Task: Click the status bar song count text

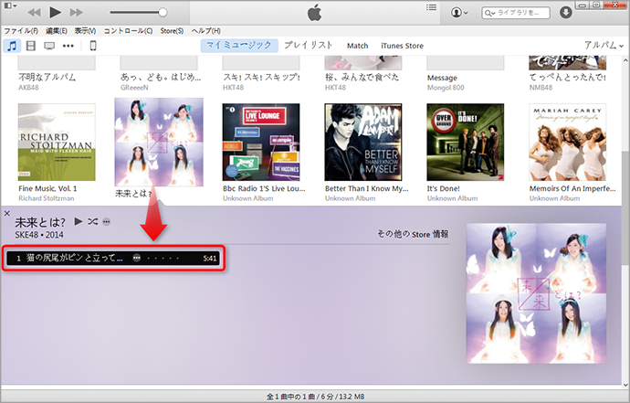Action: pos(315,397)
